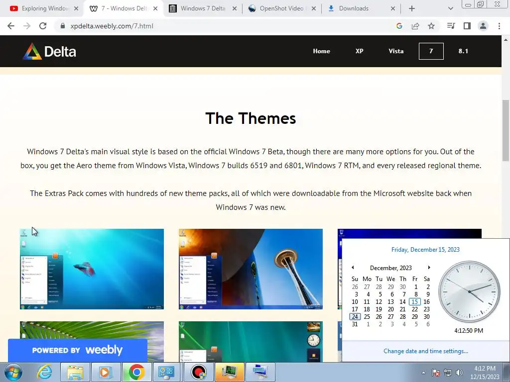This screenshot has height=382, width=510.
Task: Open 8.1 page in site navigation
Action: pos(463,51)
